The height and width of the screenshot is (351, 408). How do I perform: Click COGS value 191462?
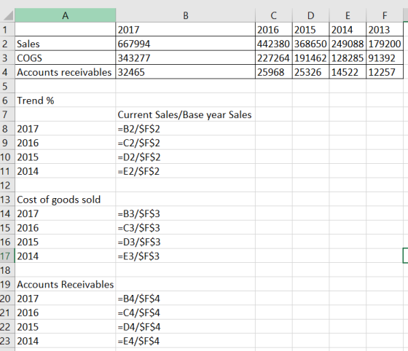point(310,58)
